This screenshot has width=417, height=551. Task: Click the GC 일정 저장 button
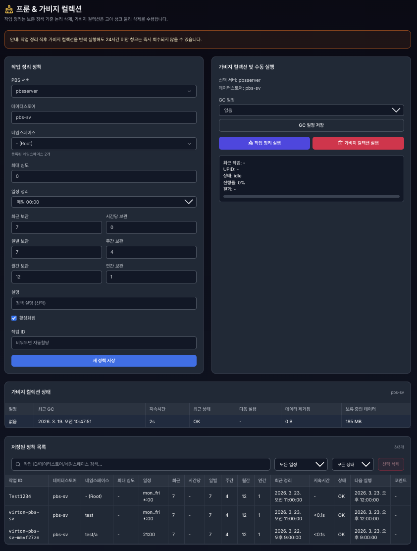(311, 125)
